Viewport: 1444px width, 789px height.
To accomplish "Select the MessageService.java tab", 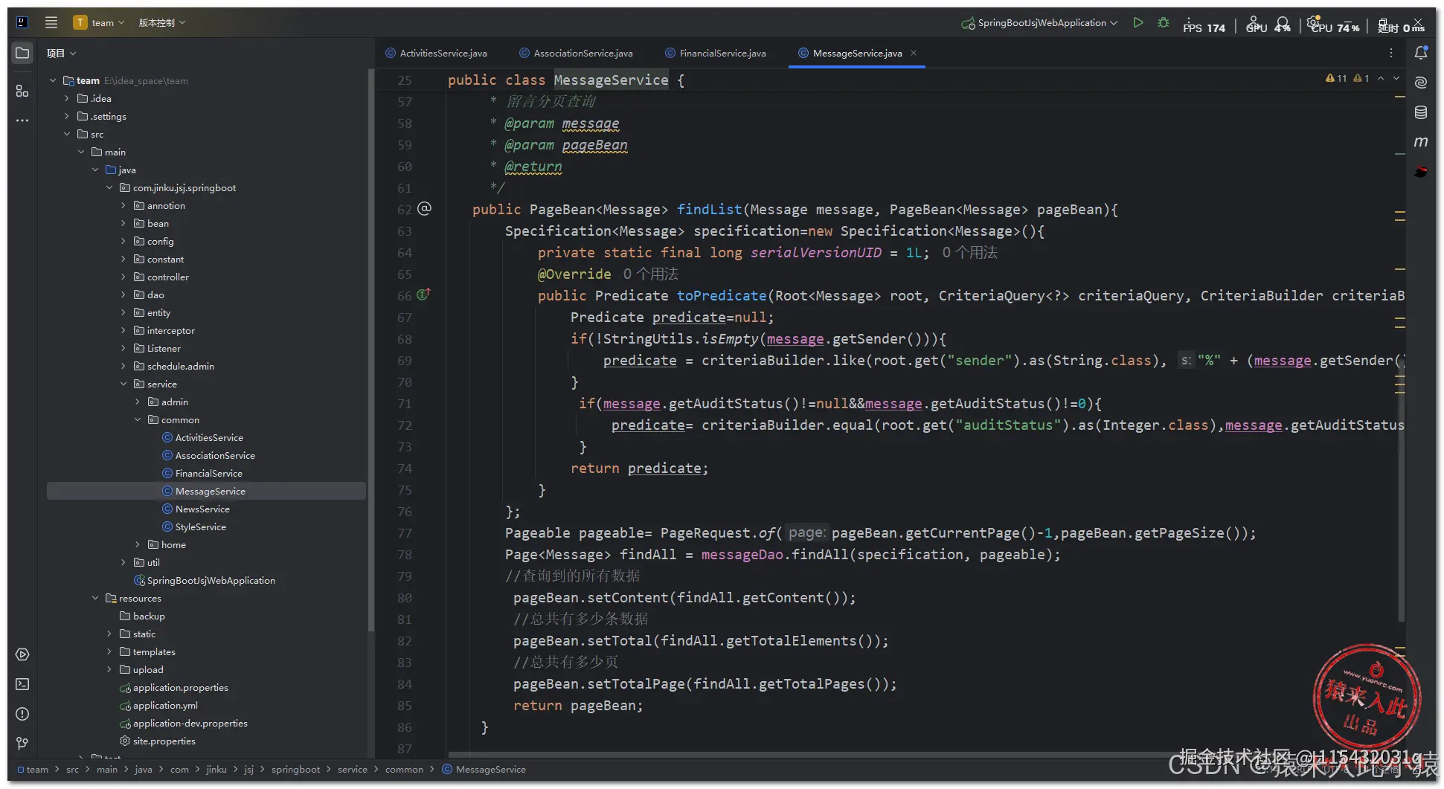I will [857, 53].
